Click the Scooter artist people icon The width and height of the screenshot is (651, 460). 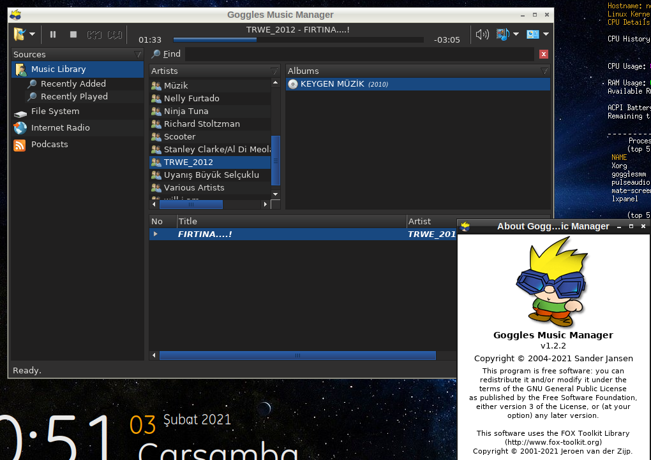point(156,137)
